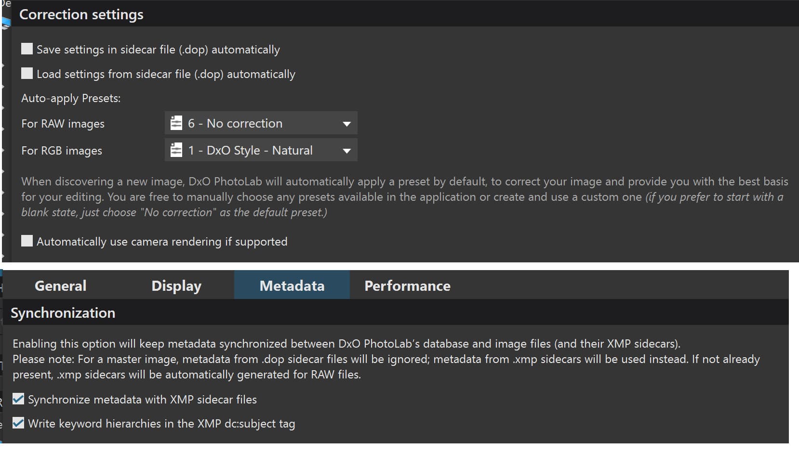Click the preset icon beside '6 - No correction'
Screen dimensions: 799x454
point(176,123)
